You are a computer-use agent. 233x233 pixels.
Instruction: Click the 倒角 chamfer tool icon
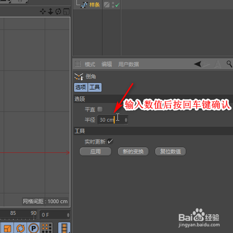(79, 76)
